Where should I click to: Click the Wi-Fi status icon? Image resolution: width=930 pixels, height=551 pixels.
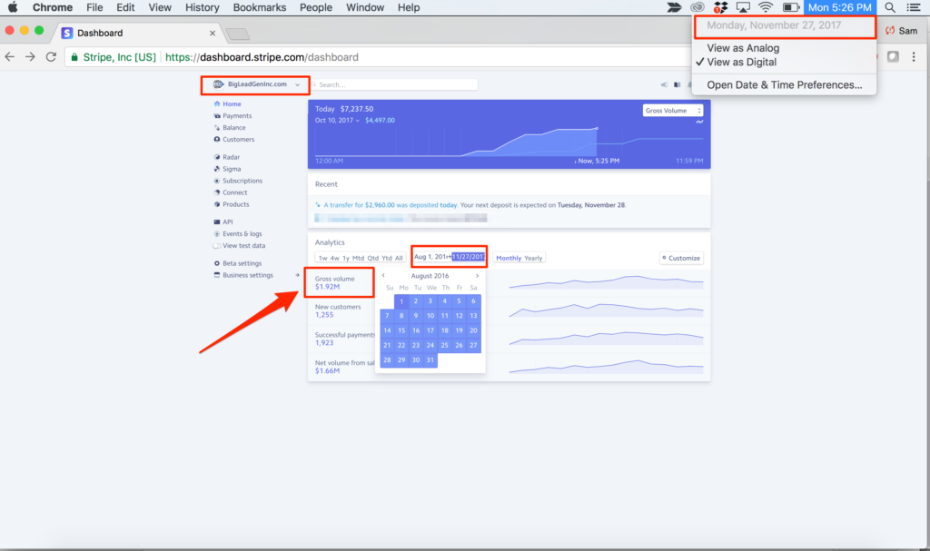(766, 7)
